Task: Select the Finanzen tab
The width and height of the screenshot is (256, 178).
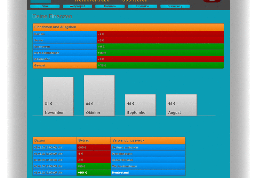Action: point(110,6)
